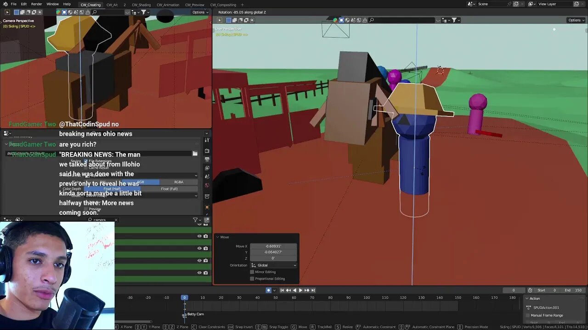Enable the Manual Frame Range checkbox
The height and width of the screenshot is (330, 588).
coord(527,315)
